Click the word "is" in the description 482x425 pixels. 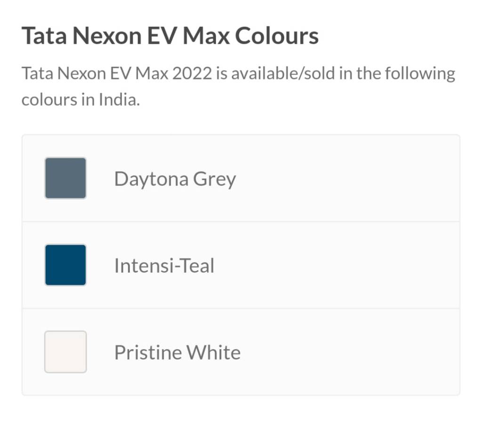coord(221,74)
